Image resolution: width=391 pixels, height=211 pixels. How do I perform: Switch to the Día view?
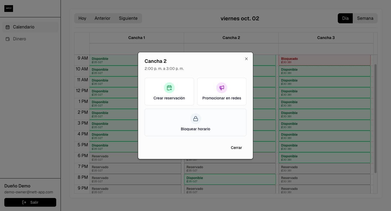click(345, 18)
